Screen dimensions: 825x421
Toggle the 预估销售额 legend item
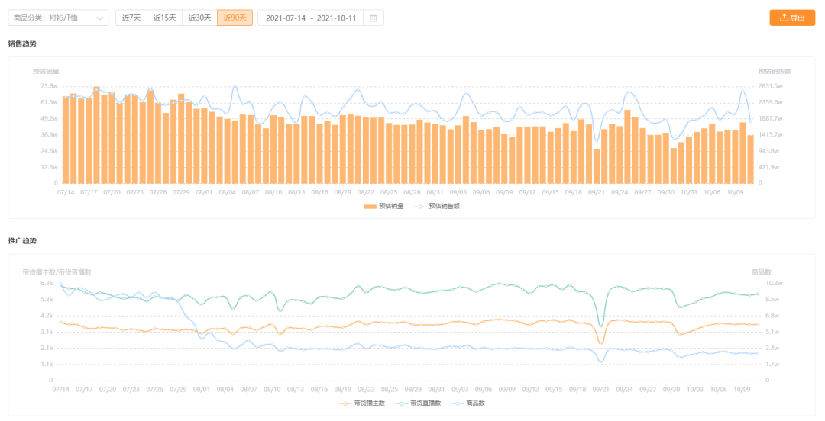437,207
